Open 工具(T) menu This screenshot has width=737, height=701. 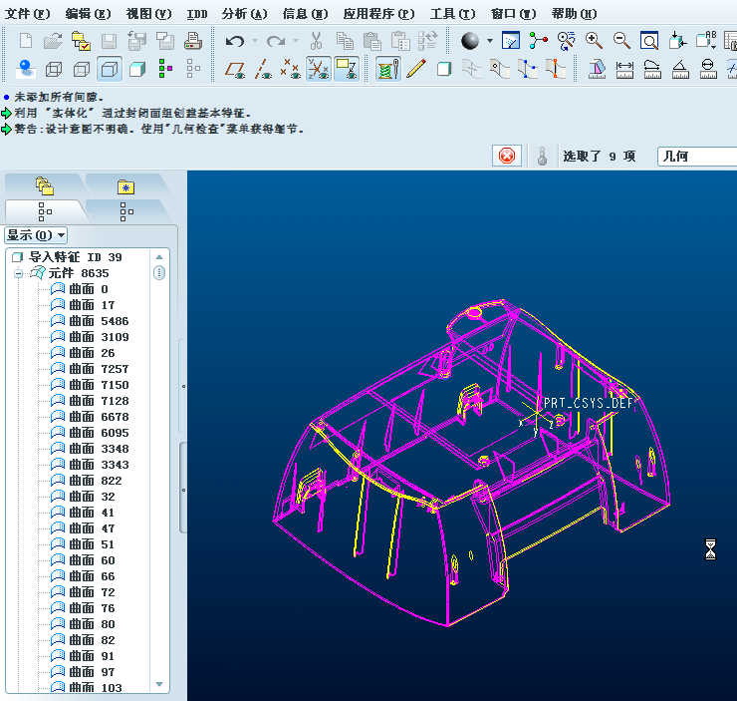pos(452,14)
